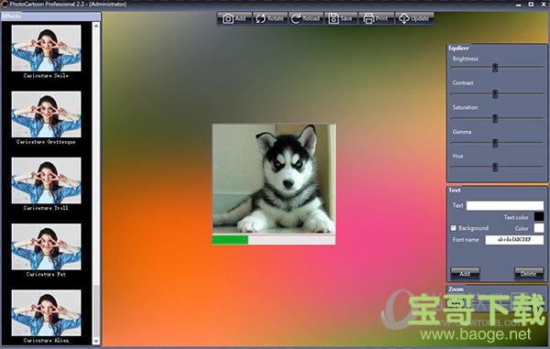The image size is (550, 349).
Task: Click the Gamma slider handle
Action: [x=495, y=143]
